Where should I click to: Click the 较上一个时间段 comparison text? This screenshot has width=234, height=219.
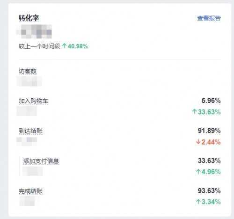point(39,46)
